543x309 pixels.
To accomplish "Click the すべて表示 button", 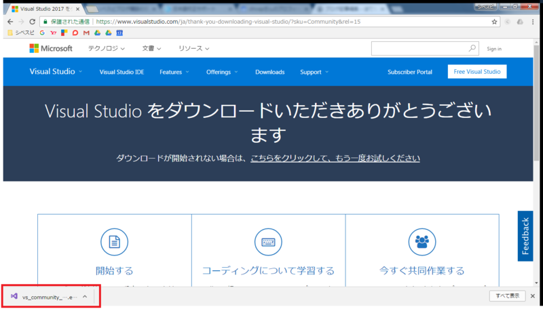I will pos(507,296).
